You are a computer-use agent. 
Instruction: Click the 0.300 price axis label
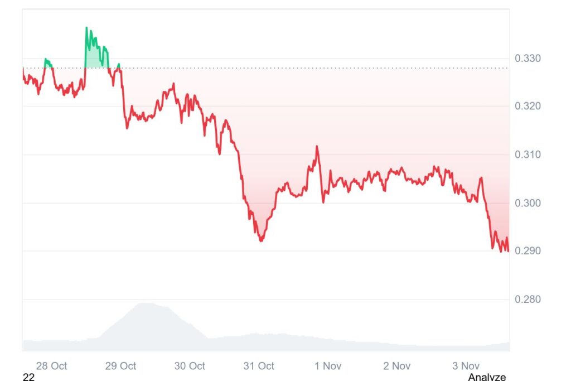point(526,203)
